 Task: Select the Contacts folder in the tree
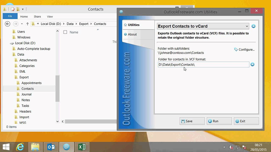[27, 89]
